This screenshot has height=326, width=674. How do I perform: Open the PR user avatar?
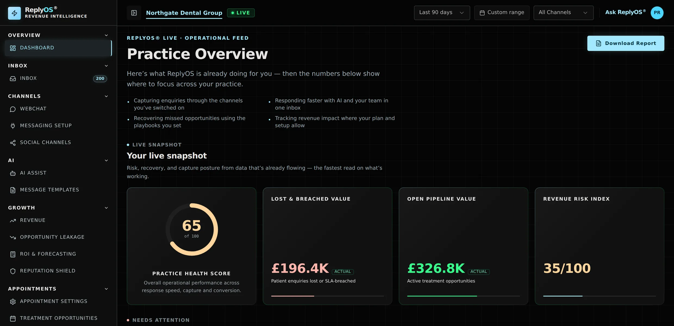(657, 13)
